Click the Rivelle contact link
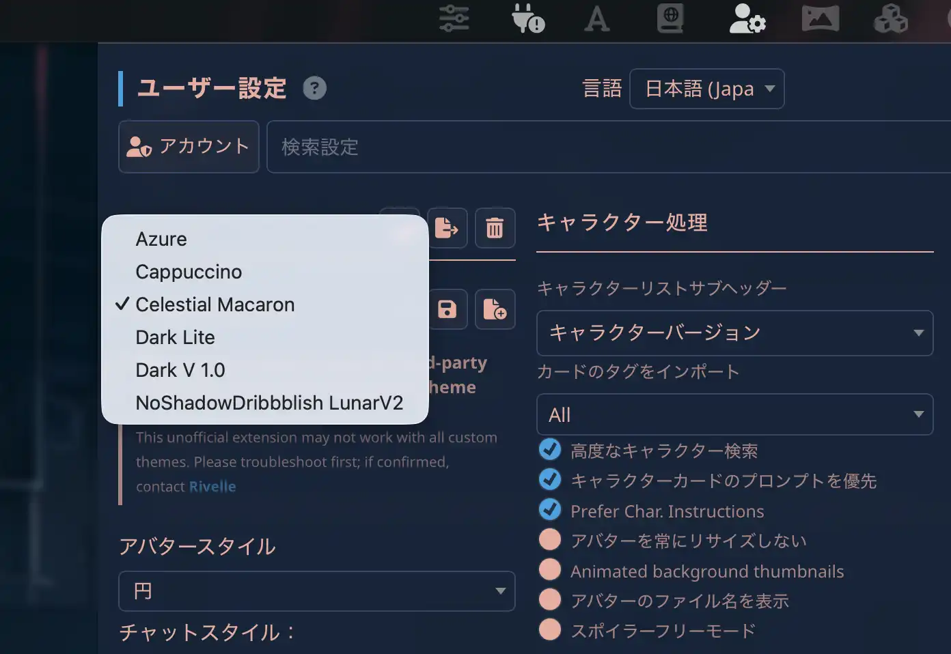 [212, 486]
